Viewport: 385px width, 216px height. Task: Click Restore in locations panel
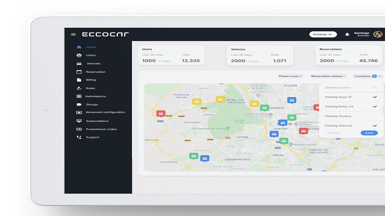coord(334,133)
